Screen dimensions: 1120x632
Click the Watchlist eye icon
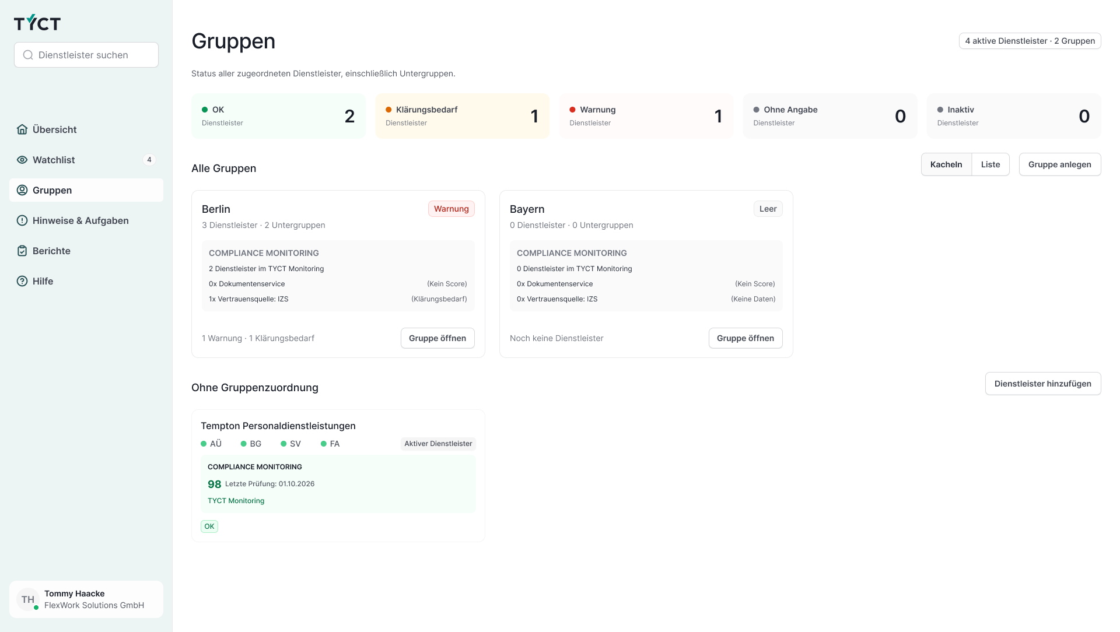tap(22, 160)
